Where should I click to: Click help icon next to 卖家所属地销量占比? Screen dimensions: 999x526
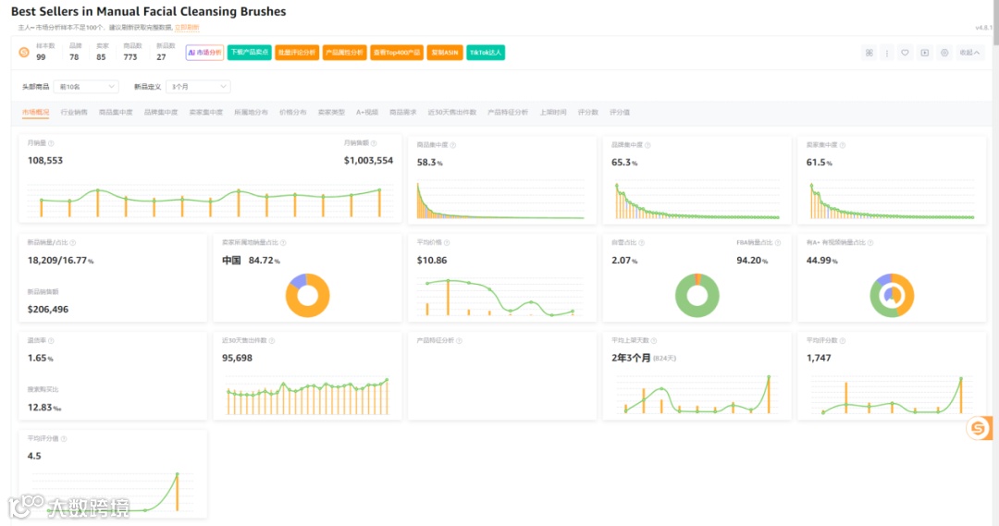[x=283, y=242]
